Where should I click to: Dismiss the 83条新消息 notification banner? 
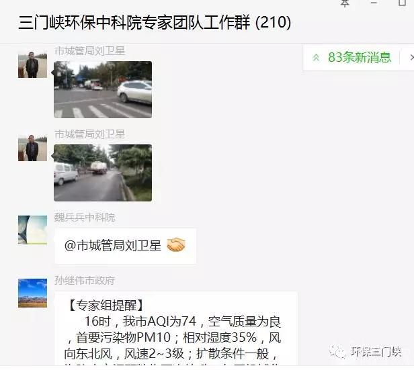[x=411, y=57]
